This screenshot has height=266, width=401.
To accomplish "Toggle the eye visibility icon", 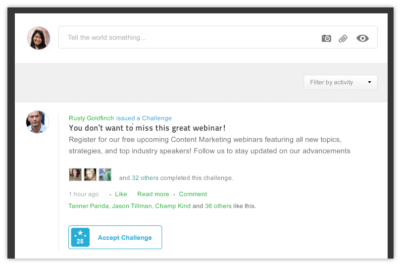I will 362,38.
